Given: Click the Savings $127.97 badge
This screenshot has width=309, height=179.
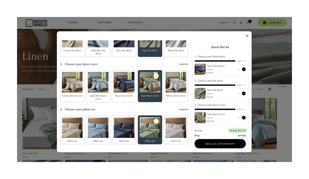Looking at the screenshot, I should point(237,131).
